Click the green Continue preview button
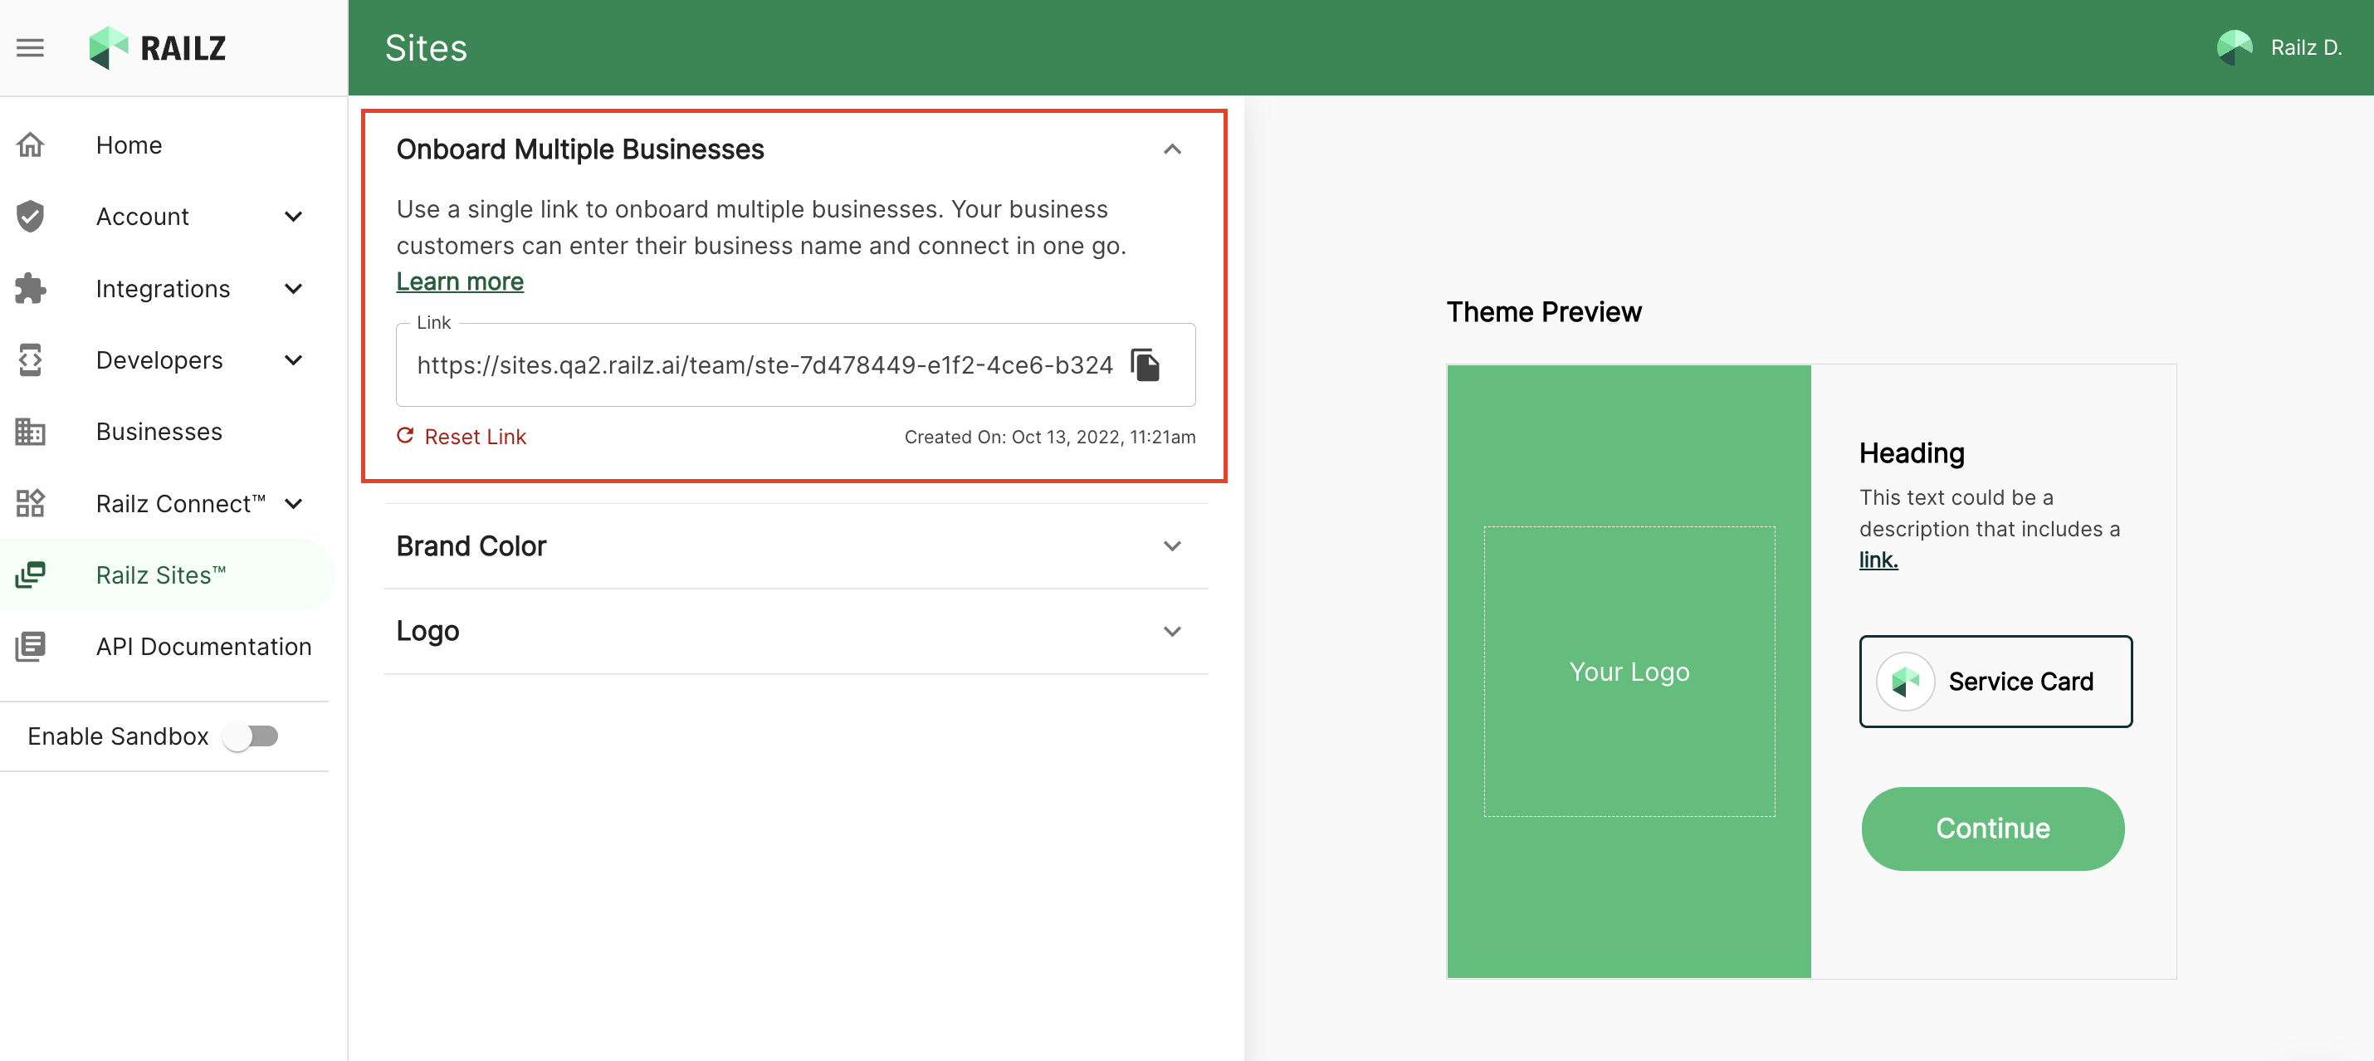This screenshot has height=1061, width=2374. click(1992, 828)
